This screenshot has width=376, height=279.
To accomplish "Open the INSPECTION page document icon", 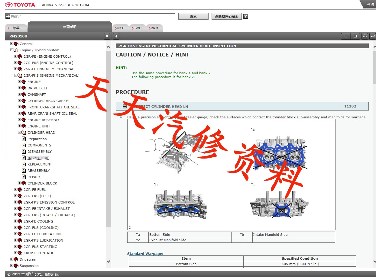I will tap(24, 158).
